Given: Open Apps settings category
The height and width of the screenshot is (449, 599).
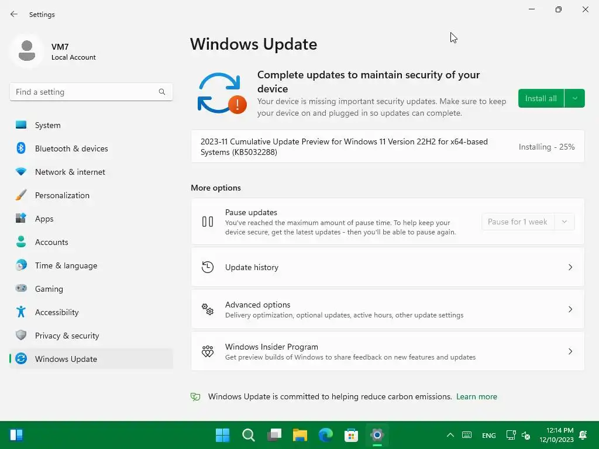Looking at the screenshot, I should 91,219.
